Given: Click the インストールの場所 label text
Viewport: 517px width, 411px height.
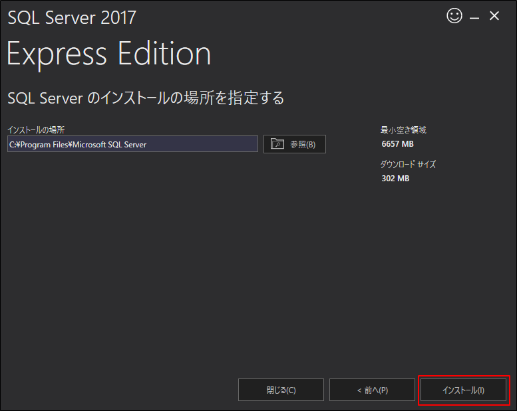Looking at the screenshot, I should coord(37,129).
